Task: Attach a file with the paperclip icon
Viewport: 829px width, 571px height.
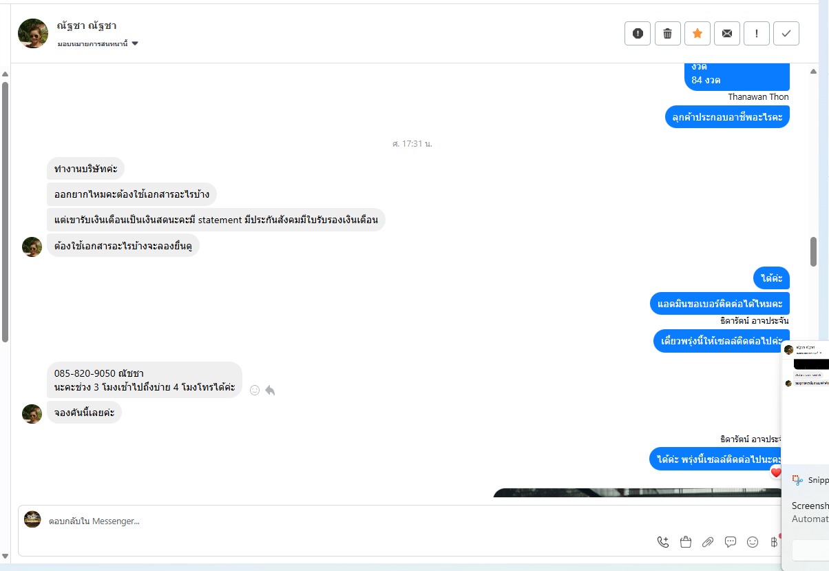Action: (708, 542)
